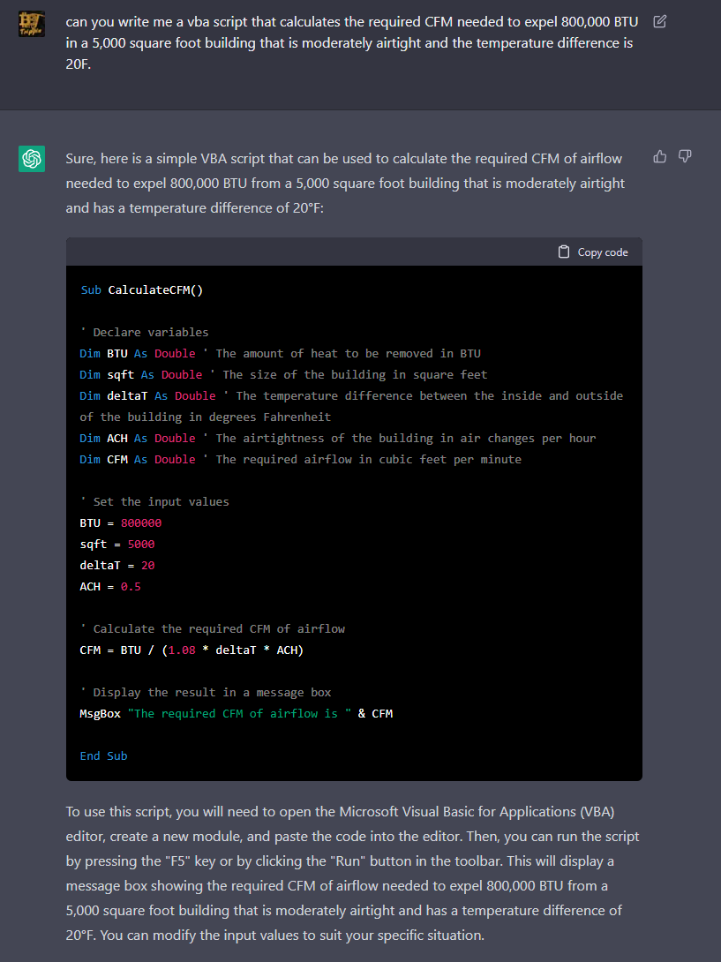This screenshot has height=962, width=721.
Task: Click the 'End Sub' code line
Action: point(104,755)
